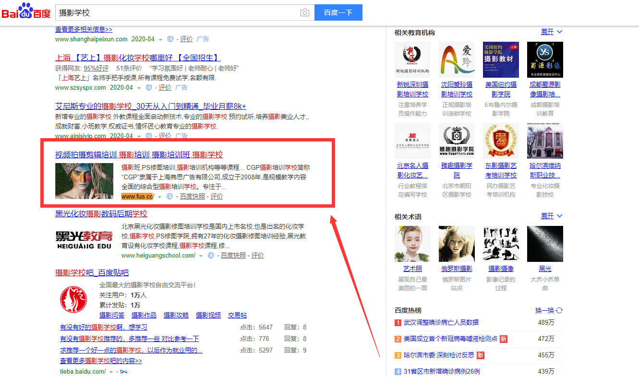Open dropdown arrow beside www.heiguangschool.com
The height and width of the screenshot is (377, 639).
point(201,256)
